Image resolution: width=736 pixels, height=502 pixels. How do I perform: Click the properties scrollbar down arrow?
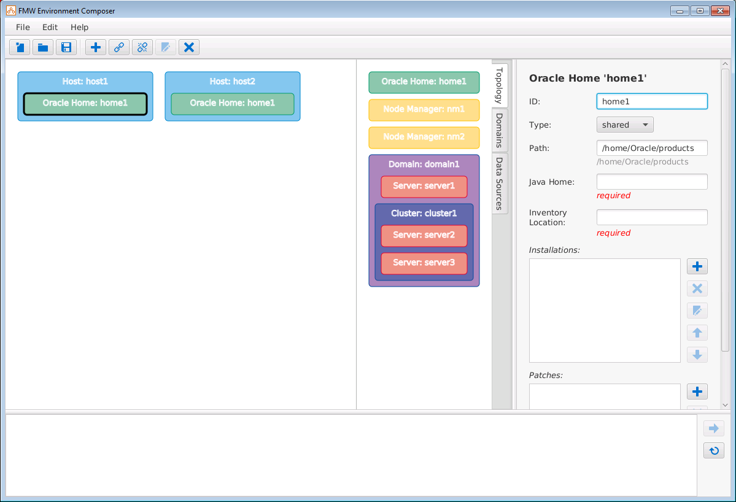(725, 405)
